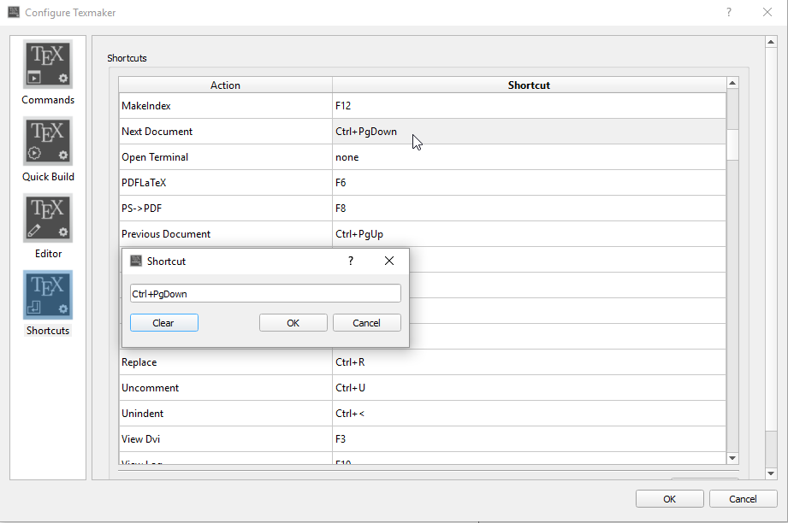The width and height of the screenshot is (788, 523).
Task: Select the Ctrl+PgUp shortcut cell
Action: [529, 234]
